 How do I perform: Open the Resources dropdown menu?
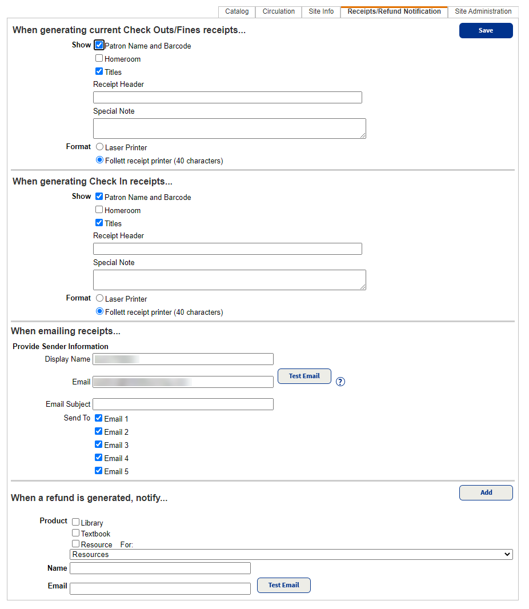click(x=291, y=554)
